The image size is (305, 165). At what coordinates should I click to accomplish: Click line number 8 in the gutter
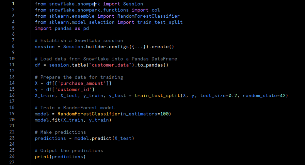click(13, 47)
